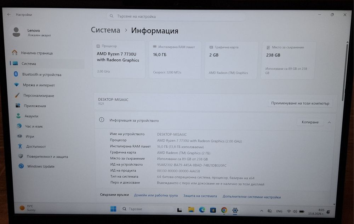Click the Bluetooth icon in sidebar
354x224 pixels.
click(16, 74)
